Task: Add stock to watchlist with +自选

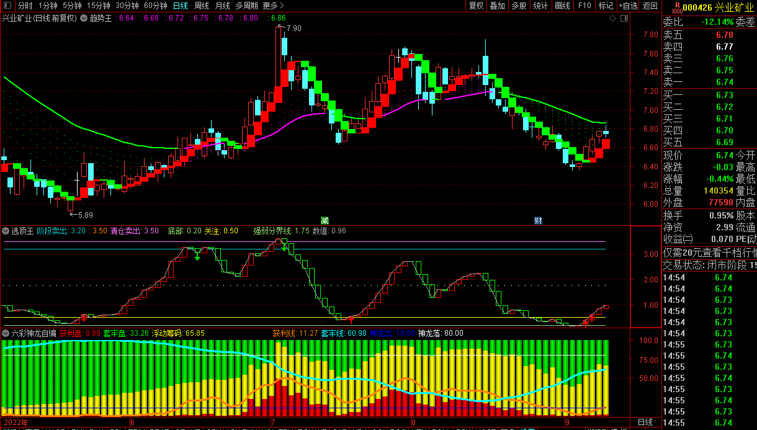Action: tap(627, 6)
